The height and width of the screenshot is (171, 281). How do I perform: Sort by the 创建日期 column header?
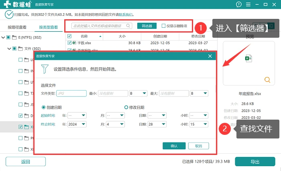tap(160, 36)
